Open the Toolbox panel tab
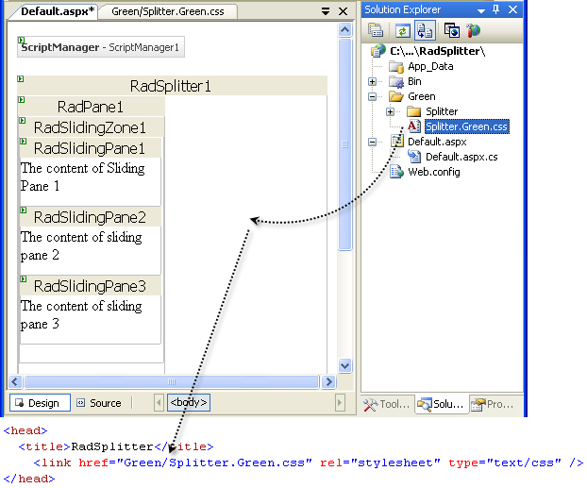The height and width of the screenshot is (488, 587). [388, 404]
